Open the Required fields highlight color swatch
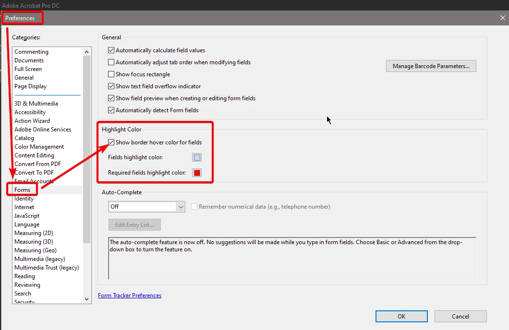509x330 pixels. click(197, 173)
